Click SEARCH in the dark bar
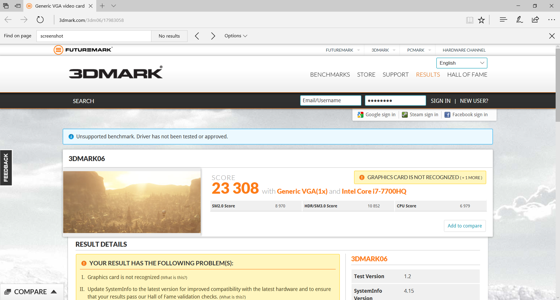The width and height of the screenshot is (560, 300). click(x=83, y=101)
